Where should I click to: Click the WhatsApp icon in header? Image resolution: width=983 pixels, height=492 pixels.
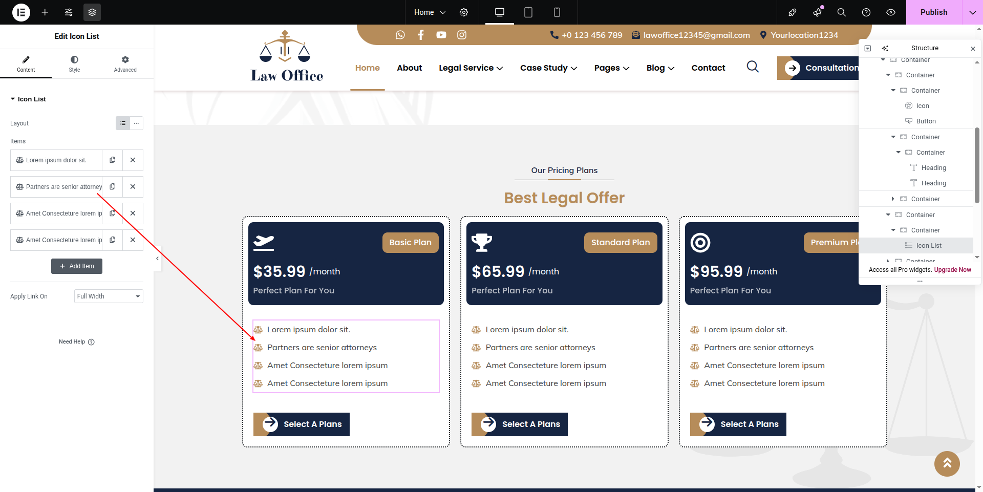pyautogui.click(x=400, y=35)
